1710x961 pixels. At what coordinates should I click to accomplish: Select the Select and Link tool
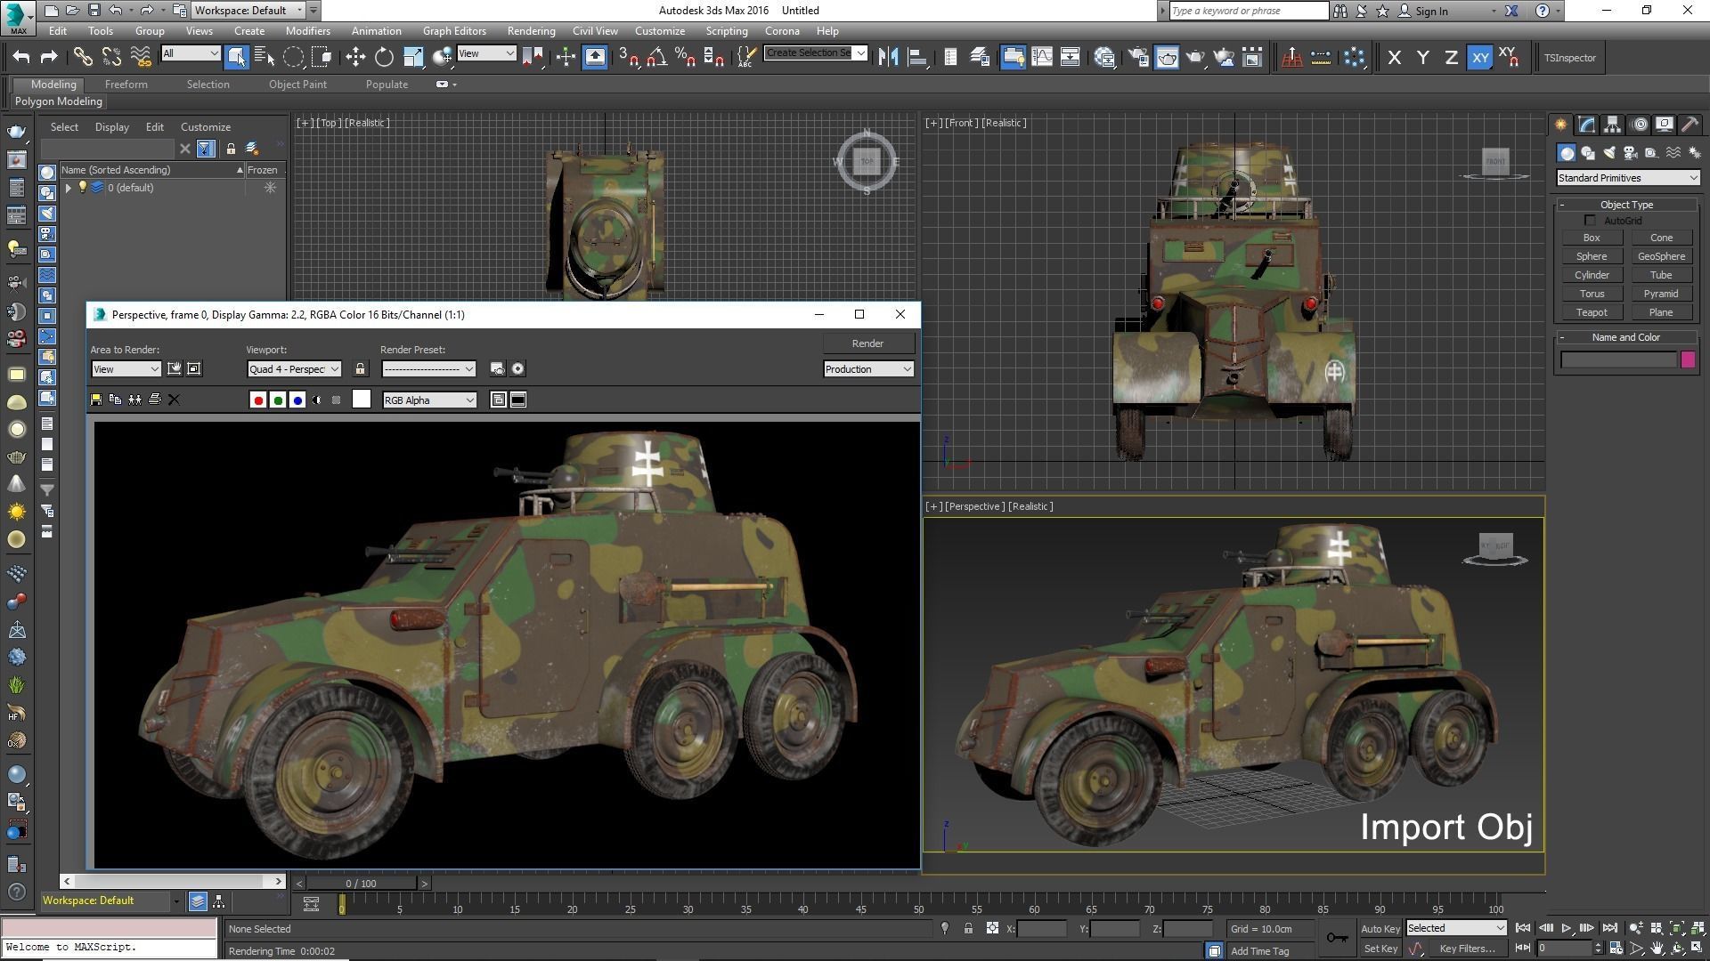click(x=82, y=58)
